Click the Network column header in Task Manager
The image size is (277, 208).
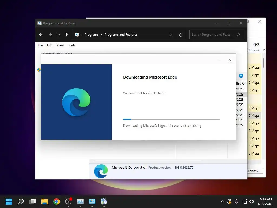click(x=253, y=50)
